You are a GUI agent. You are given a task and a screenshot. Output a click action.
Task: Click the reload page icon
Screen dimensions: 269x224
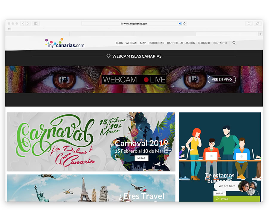click(x=184, y=24)
